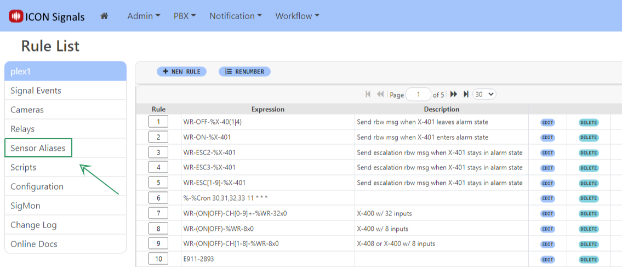This screenshot has height=267, width=622.
Task: Open the Notification menu
Action: [236, 16]
